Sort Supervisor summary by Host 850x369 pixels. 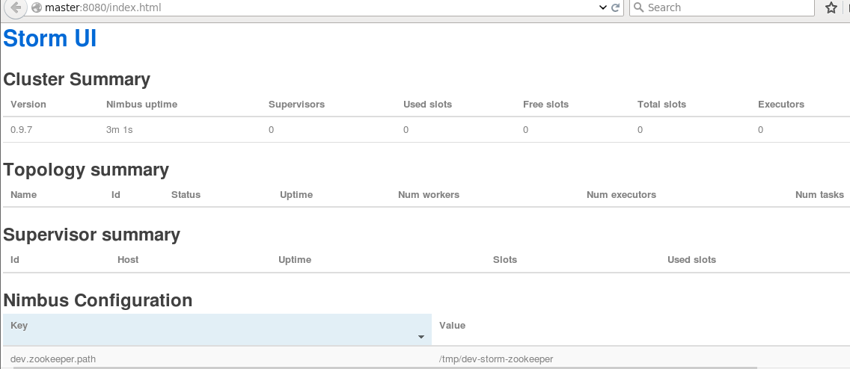click(x=128, y=260)
